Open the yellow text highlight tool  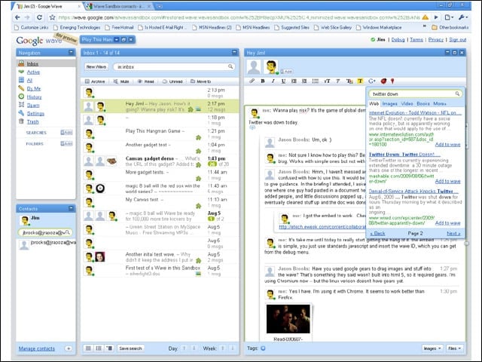[x=360, y=81]
